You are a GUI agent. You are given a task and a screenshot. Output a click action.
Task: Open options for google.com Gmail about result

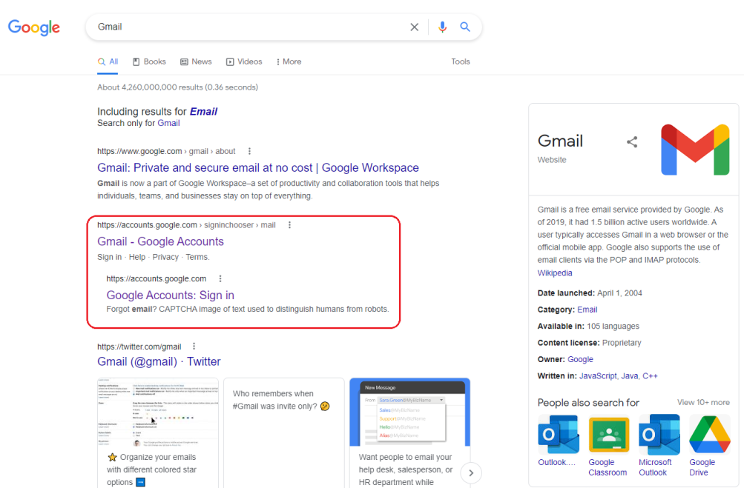coord(250,151)
